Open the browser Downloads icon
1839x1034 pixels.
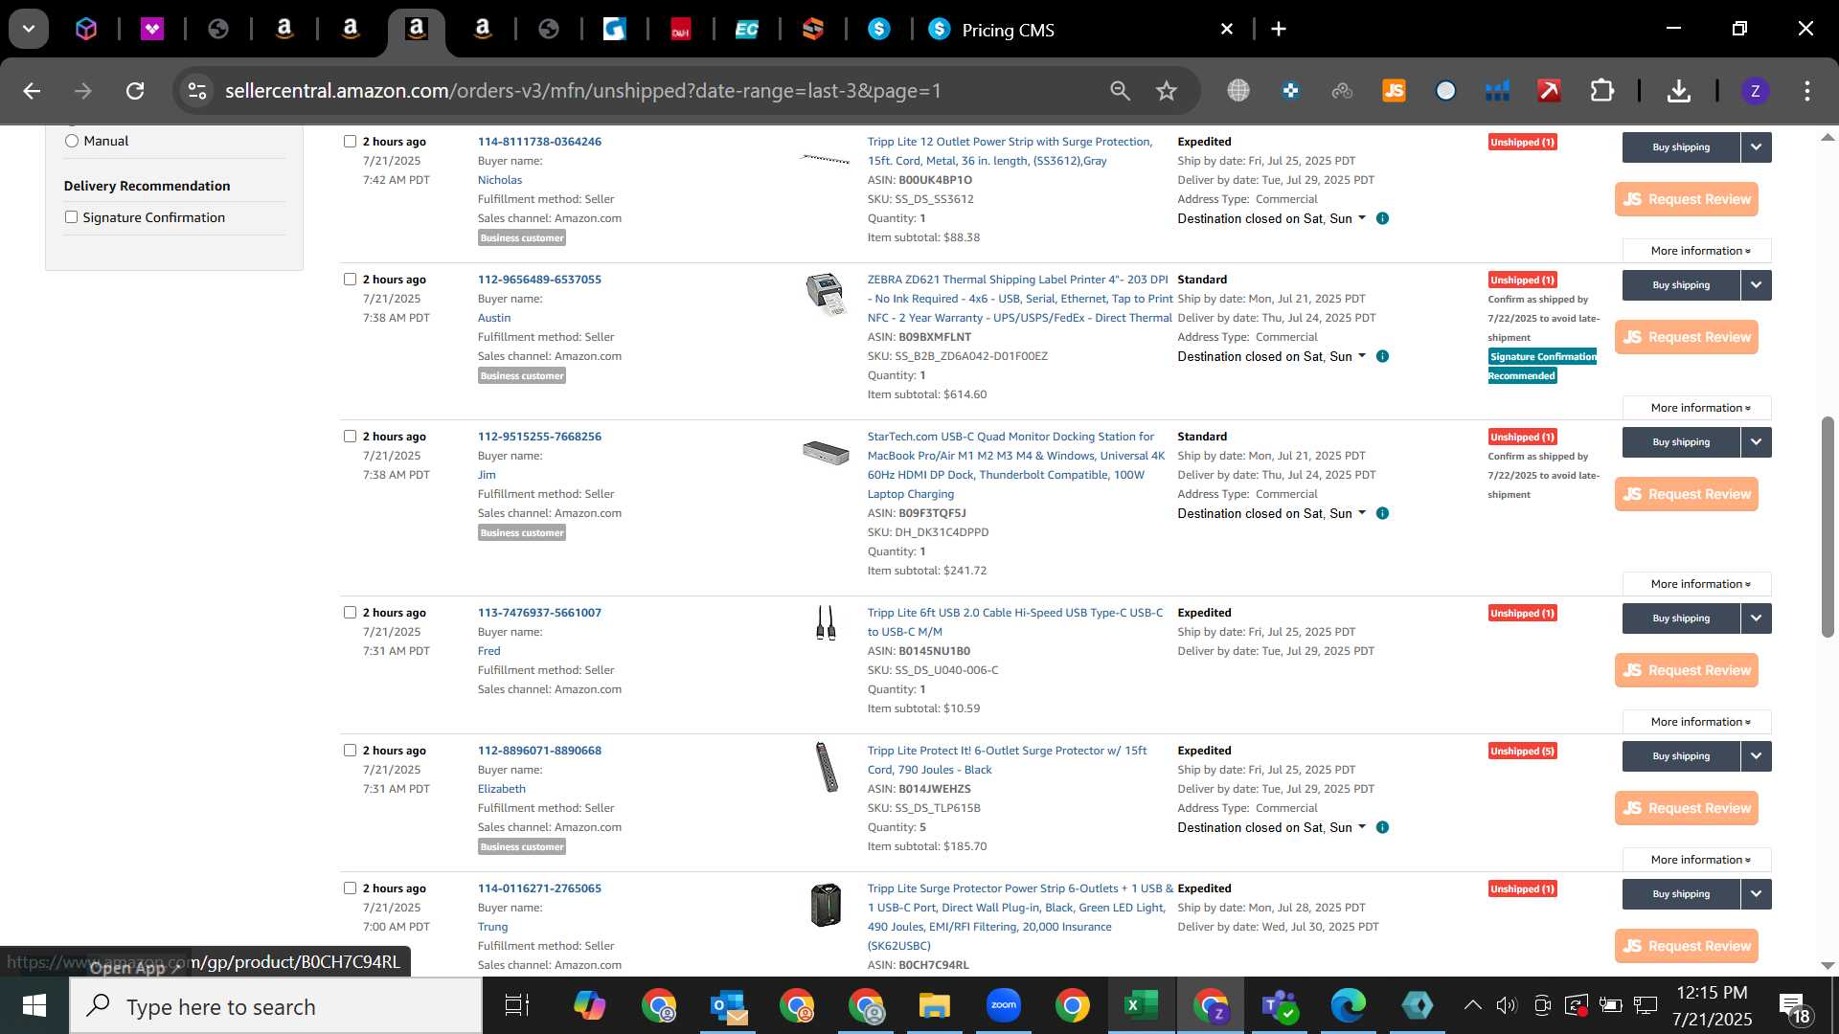coord(1678,91)
